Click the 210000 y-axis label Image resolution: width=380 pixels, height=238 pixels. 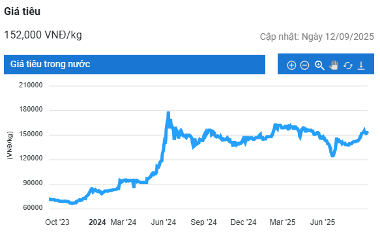coord(31,85)
